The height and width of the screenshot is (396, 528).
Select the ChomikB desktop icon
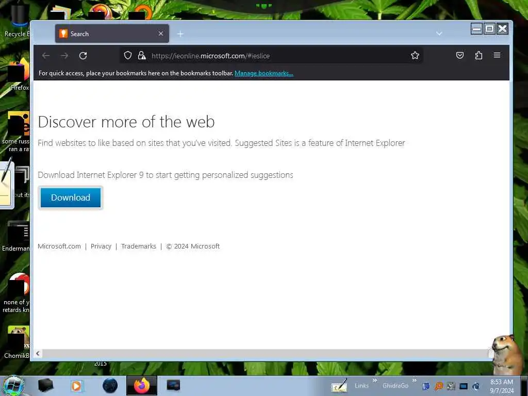click(x=16, y=342)
